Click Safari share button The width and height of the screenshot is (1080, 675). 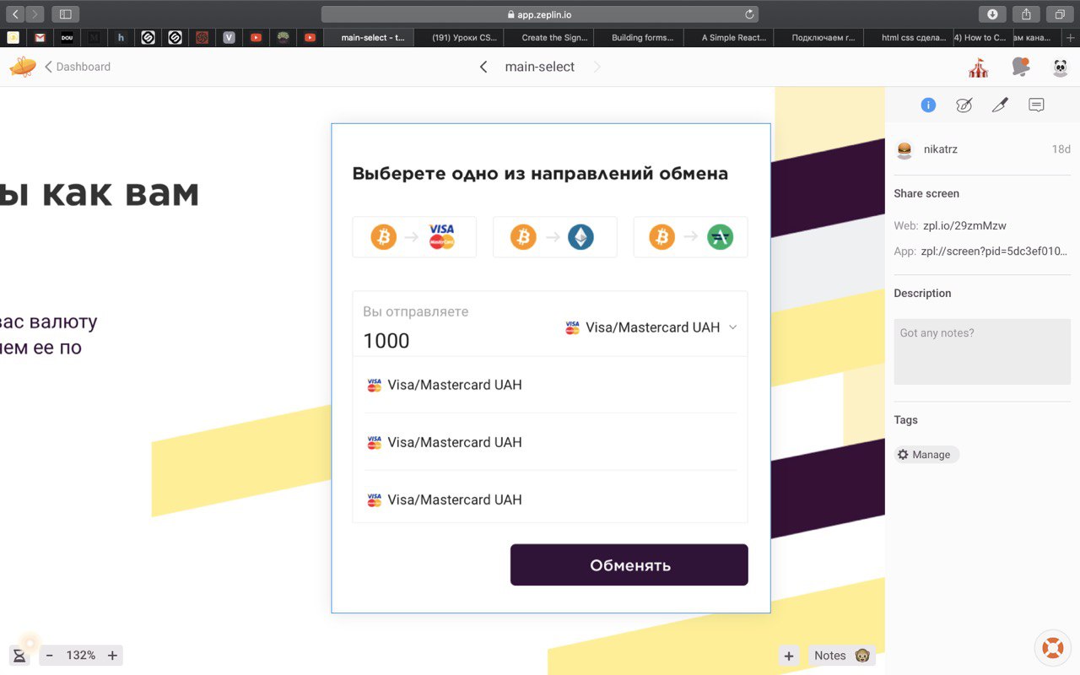coord(1026,14)
